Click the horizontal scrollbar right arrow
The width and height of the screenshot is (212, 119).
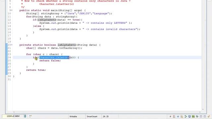point(200,112)
